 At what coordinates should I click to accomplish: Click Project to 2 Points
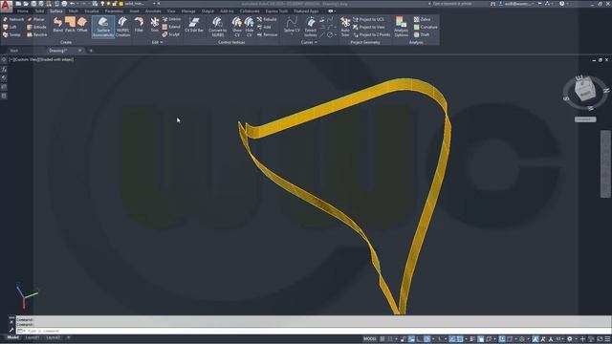click(371, 34)
